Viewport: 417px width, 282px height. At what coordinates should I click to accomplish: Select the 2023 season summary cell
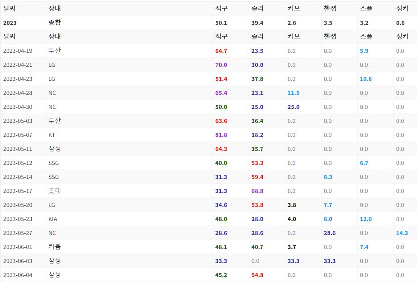(10, 23)
